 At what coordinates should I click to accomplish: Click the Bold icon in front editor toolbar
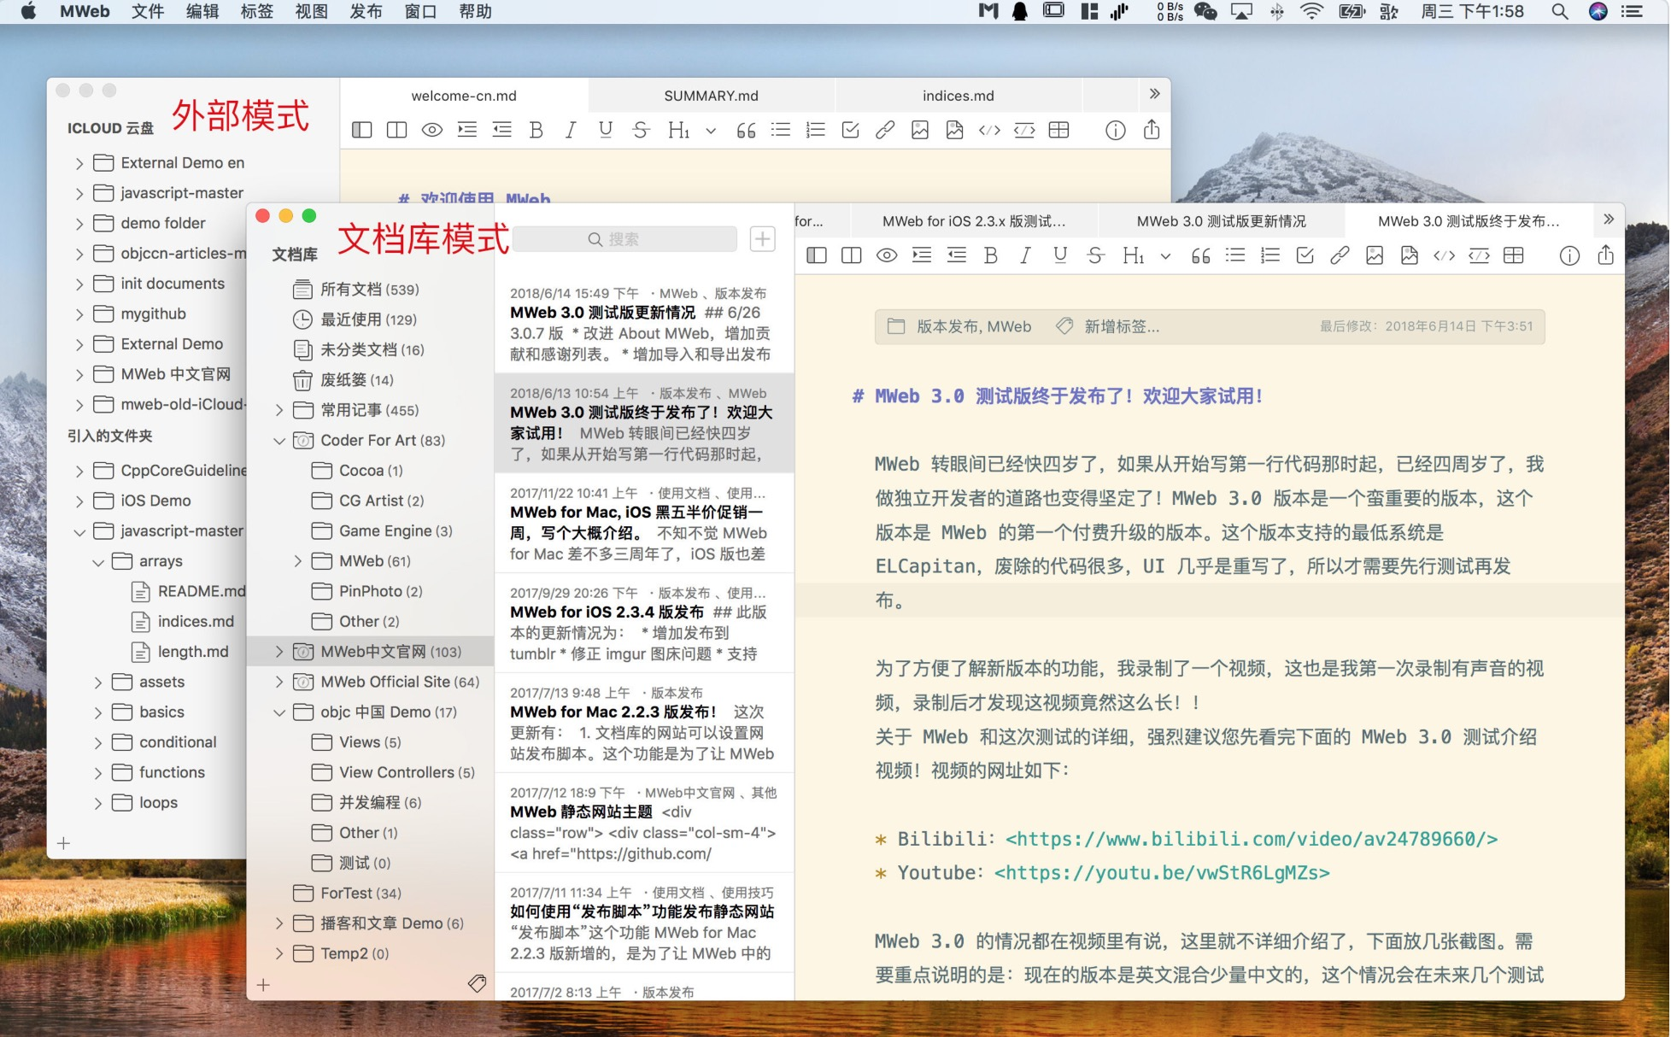(x=991, y=255)
